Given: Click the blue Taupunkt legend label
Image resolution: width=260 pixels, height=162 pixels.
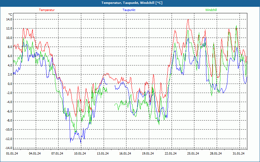Looking at the screenshot, I should pos(129,10).
